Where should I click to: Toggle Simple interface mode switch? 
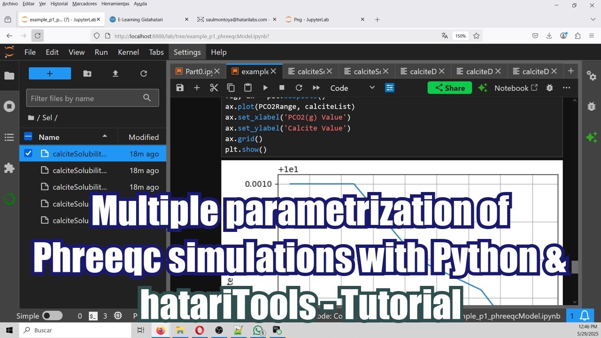52,316
